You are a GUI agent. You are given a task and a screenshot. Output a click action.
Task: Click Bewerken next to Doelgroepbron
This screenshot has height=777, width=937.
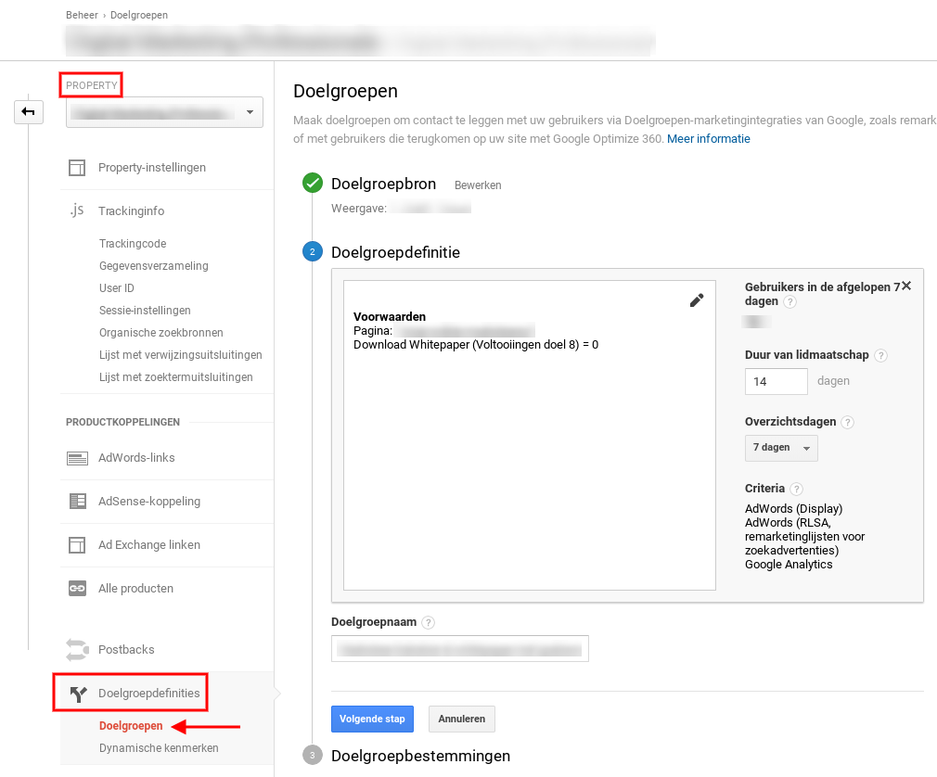478,185
